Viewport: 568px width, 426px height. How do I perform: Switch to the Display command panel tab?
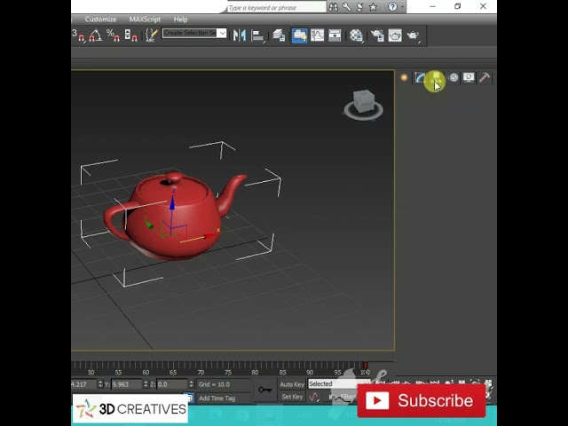(x=469, y=77)
